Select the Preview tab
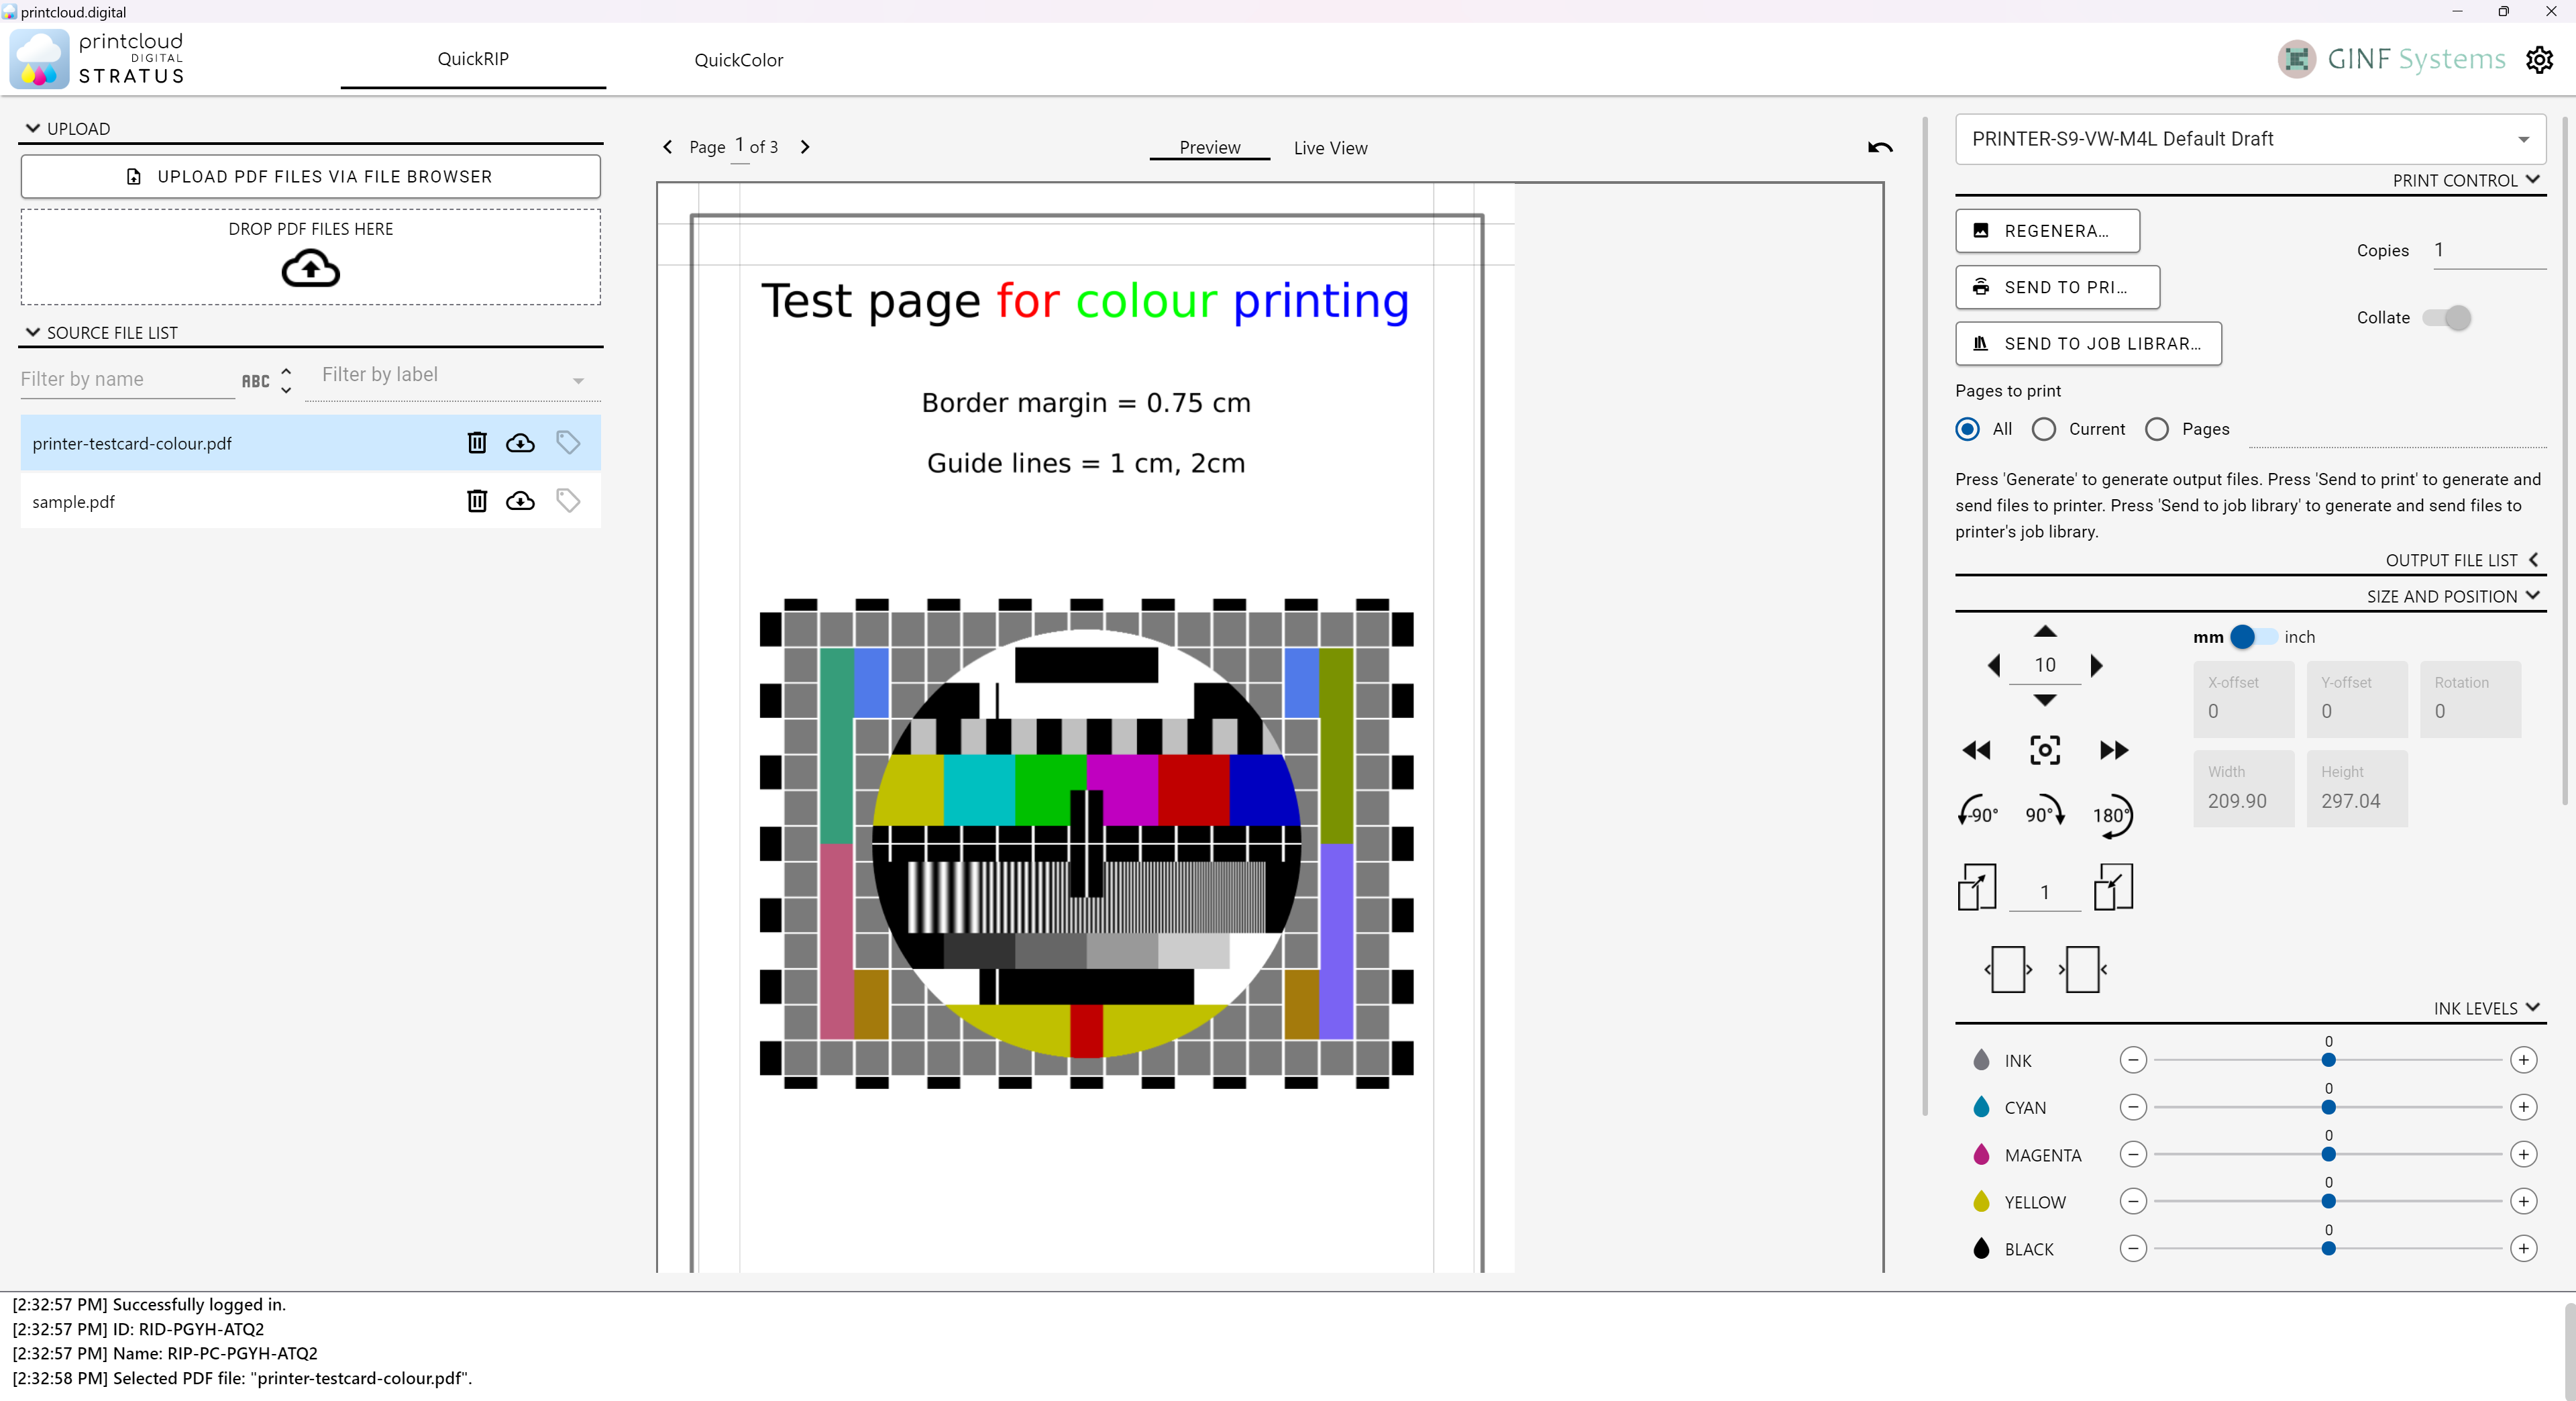This screenshot has height=1401, width=2576. click(1209, 147)
